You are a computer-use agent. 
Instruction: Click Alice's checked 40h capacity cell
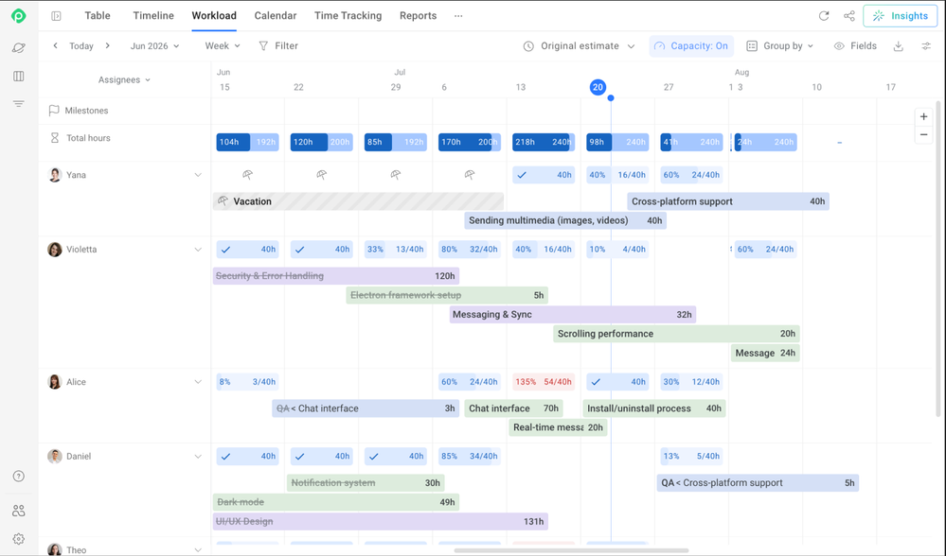click(617, 382)
